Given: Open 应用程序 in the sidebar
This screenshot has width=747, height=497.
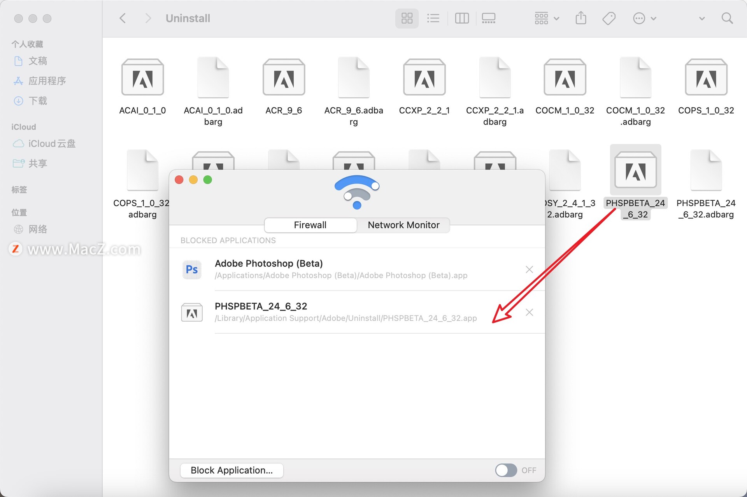Looking at the screenshot, I should coord(47,81).
